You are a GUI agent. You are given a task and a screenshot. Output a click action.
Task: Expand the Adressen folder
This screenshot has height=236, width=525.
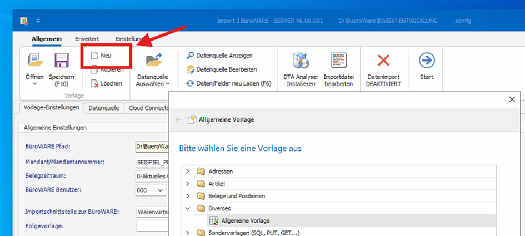pos(188,172)
